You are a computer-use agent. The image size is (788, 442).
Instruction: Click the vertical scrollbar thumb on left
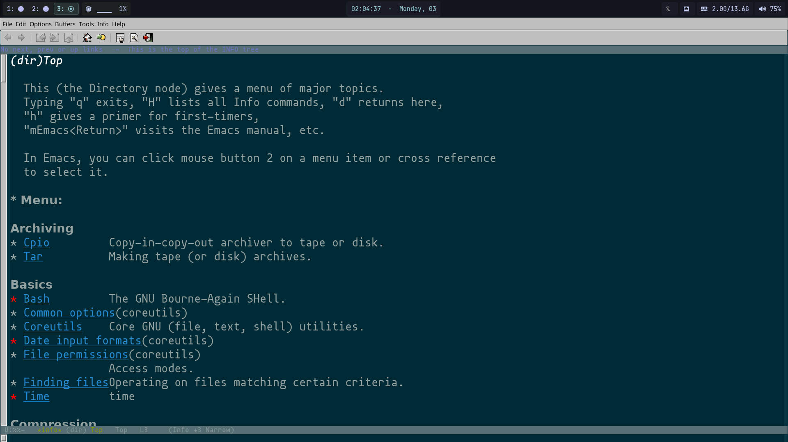pyautogui.click(x=4, y=68)
